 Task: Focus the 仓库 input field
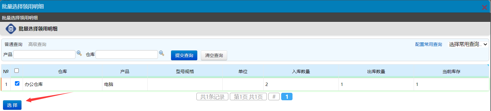point(127,54)
